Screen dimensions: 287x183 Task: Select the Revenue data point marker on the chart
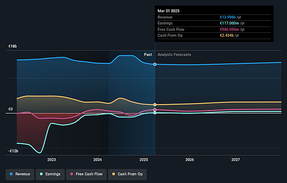(155, 64)
